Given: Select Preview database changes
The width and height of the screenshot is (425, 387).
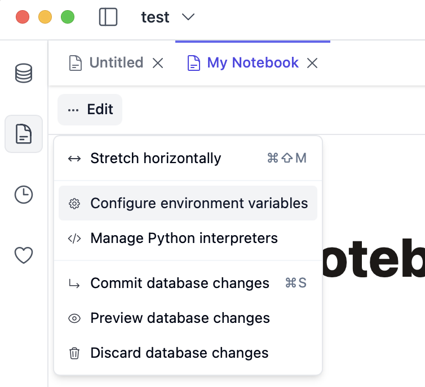Looking at the screenshot, I should pos(180,318).
